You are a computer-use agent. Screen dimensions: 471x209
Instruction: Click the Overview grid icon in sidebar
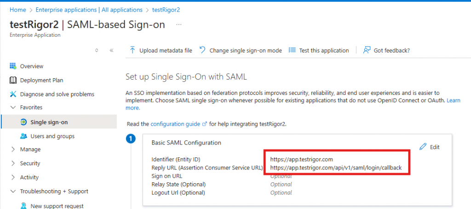[x=13, y=66]
